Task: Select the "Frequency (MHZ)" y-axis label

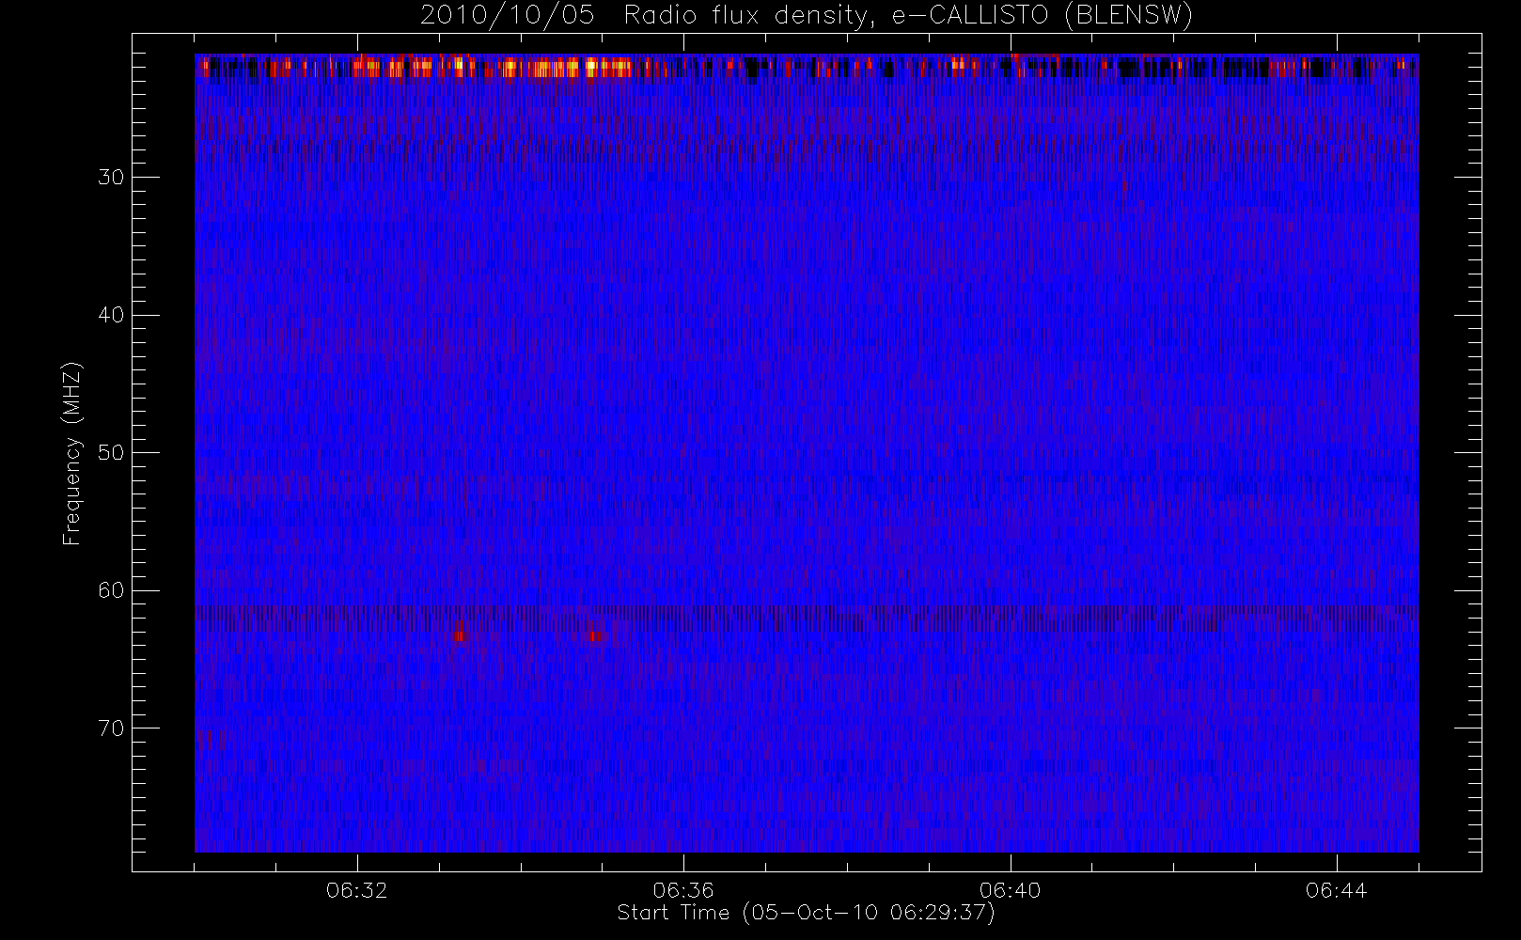Action: pos(72,453)
